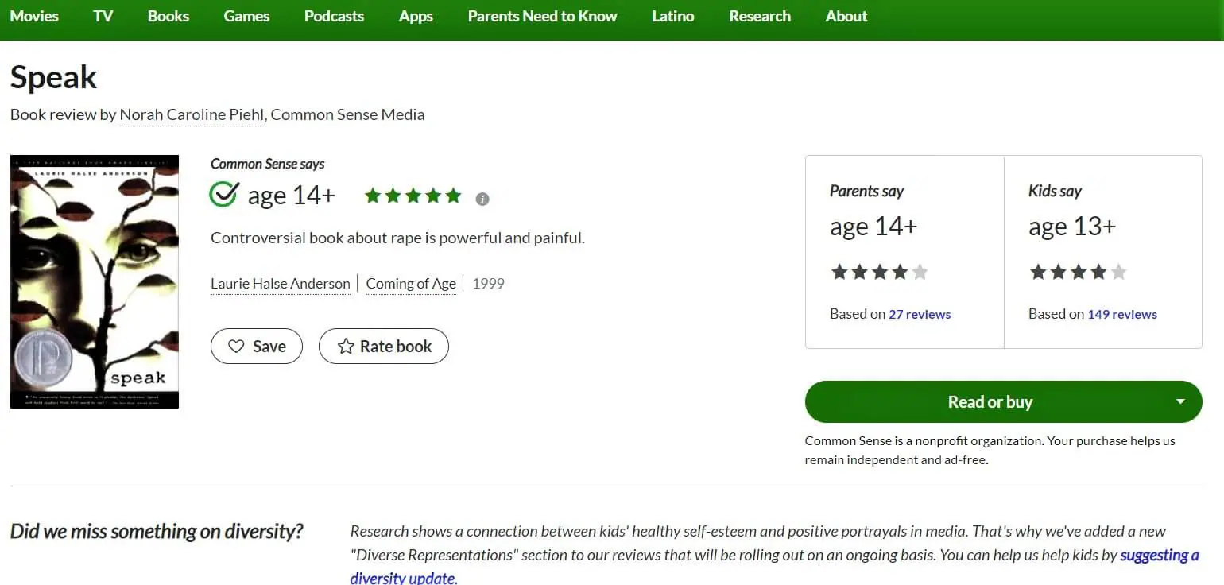The image size is (1224, 585).
Task: Select the Podcasts navigation item
Action: [x=334, y=16]
